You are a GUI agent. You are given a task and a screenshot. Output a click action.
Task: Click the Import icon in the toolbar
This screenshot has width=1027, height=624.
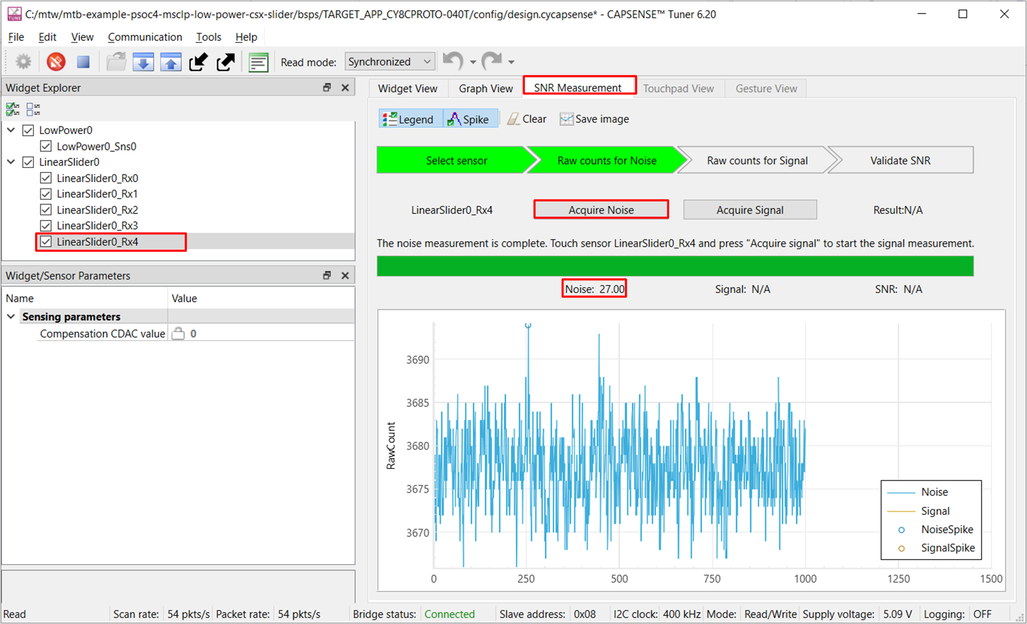pos(198,62)
